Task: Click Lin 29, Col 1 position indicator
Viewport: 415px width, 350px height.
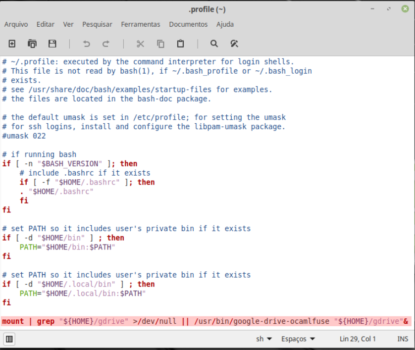Action: tap(358, 339)
